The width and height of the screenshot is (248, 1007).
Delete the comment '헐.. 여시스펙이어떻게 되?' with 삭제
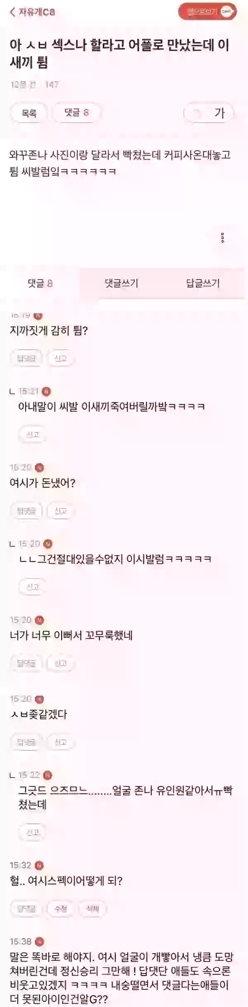[x=93, y=909]
